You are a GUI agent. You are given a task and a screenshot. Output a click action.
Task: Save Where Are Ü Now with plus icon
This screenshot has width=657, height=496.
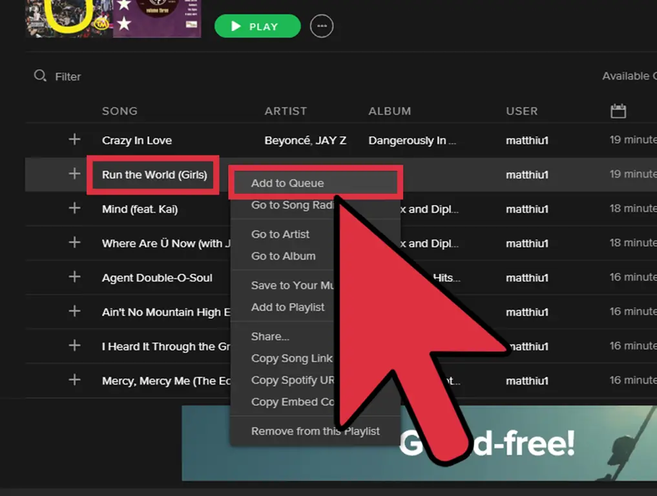(74, 242)
